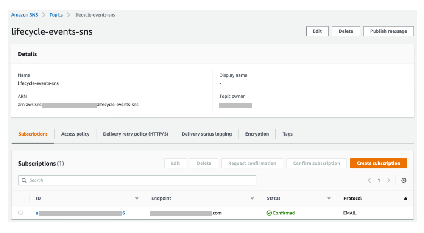Click the Confirmed status check icon
This screenshot has height=233, width=424.
tap(269, 213)
